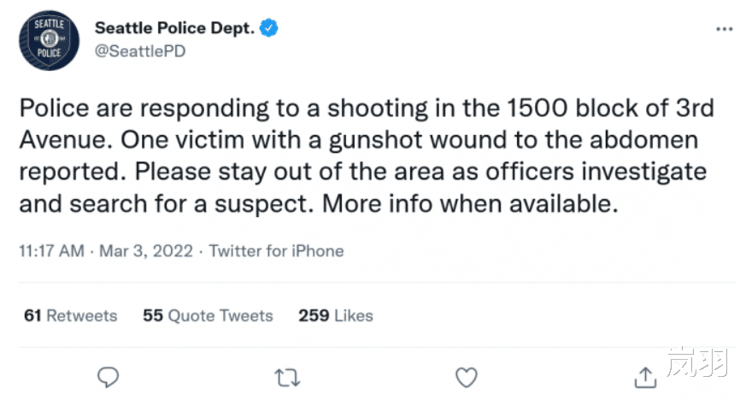
Task: View the 61 Retweets list
Action: pyautogui.click(x=71, y=315)
